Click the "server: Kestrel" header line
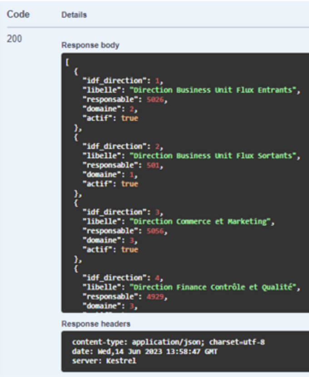 point(104,361)
